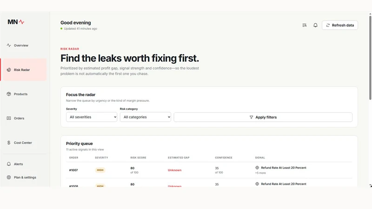Click the Apply filters button
The height and width of the screenshot is (209, 372).
(x=263, y=117)
